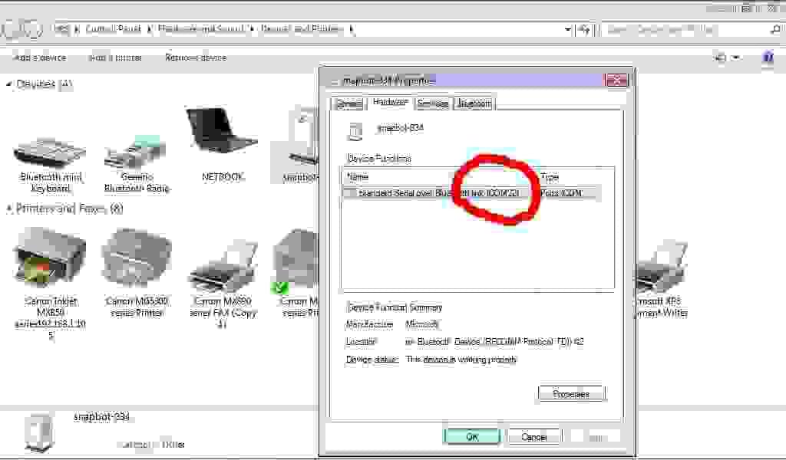Open the view options dropdown arrow
The height and width of the screenshot is (460, 786).
(x=736, y=58)
